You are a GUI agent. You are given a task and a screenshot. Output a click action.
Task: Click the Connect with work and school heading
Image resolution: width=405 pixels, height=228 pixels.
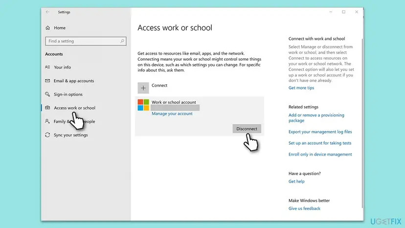pos(316,39)
